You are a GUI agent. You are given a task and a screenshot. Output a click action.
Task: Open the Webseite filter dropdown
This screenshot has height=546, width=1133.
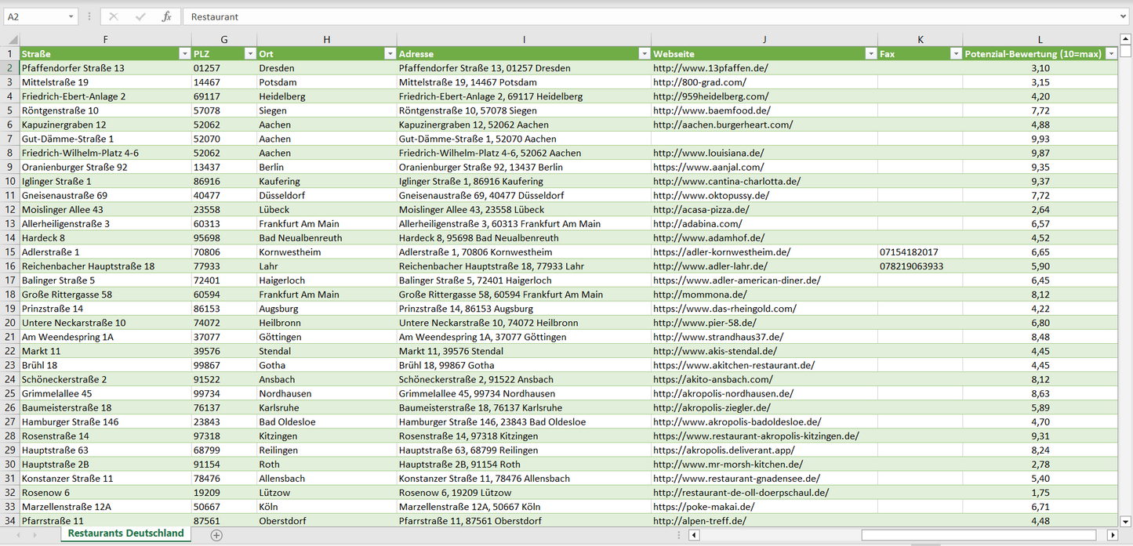pos(870,54)
